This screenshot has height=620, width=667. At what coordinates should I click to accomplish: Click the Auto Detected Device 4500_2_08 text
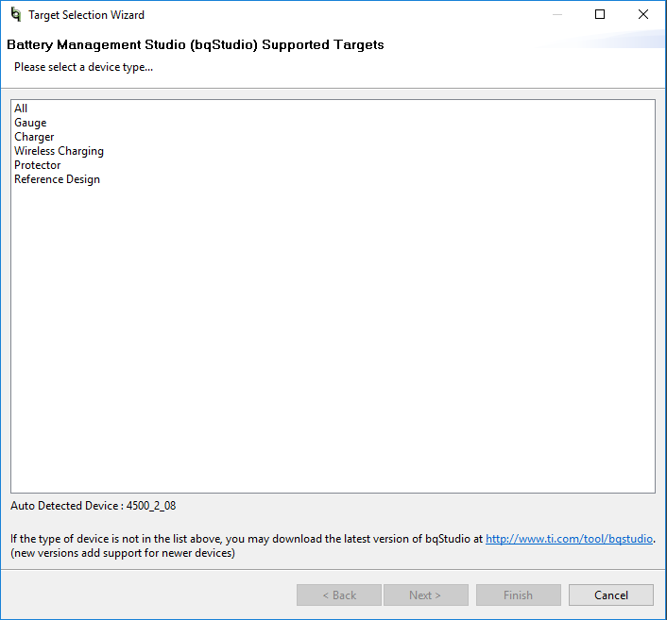[94, 506]
